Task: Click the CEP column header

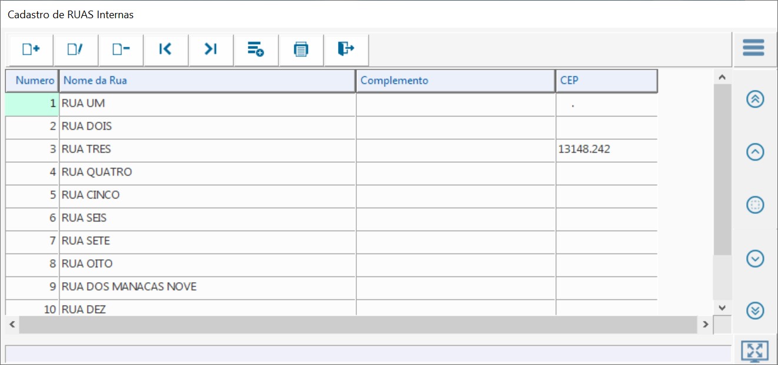Action: click(x=606, y=81)
